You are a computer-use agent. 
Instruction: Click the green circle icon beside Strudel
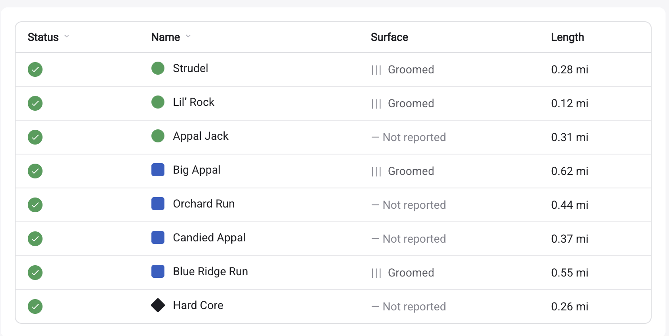pyautogui.click(x=158, y=68)
